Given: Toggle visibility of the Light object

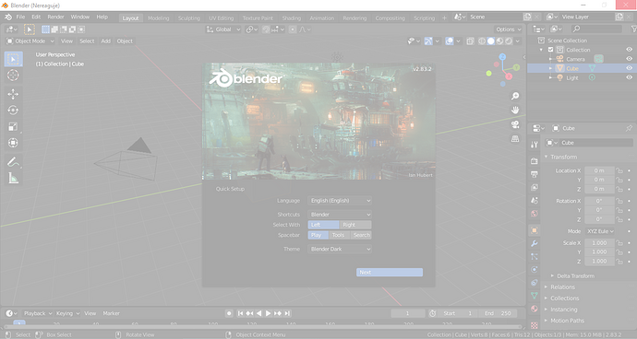Looking at the screenshot, I should coord(629,77).
